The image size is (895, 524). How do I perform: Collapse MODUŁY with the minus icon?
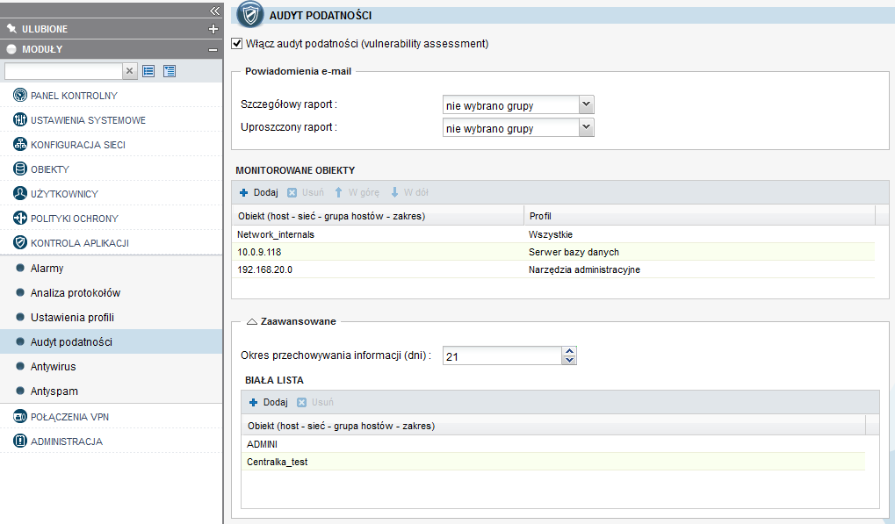click(x=213, y=50)
